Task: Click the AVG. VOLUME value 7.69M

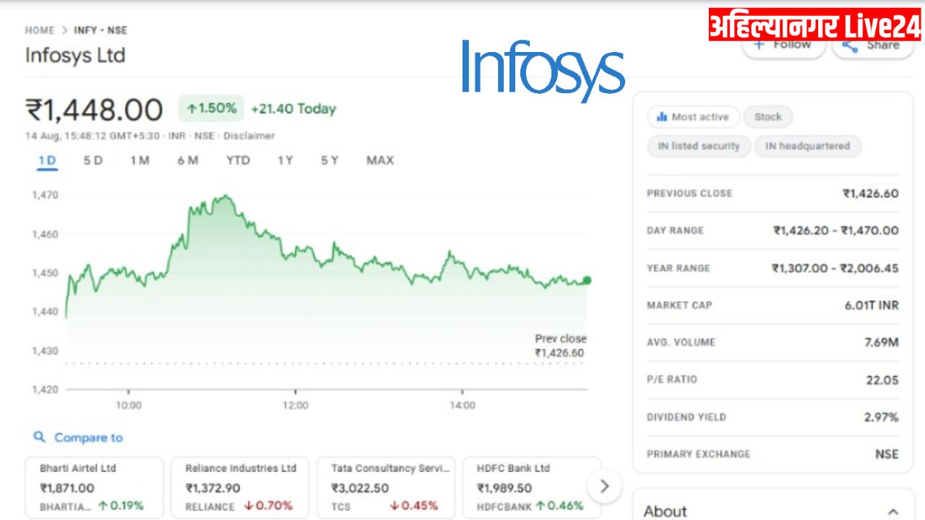Action: pyautogui.click(x=882, y=342)
